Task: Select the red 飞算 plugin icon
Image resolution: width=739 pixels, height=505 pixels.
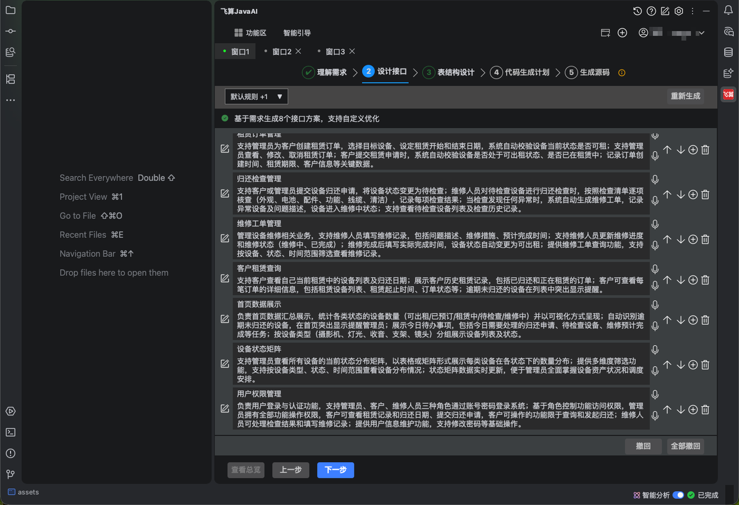Action: tap(729, 94)
